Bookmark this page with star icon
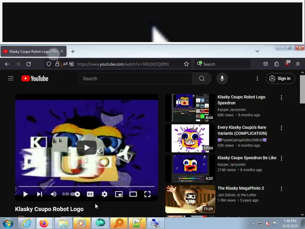 [186, 64]
